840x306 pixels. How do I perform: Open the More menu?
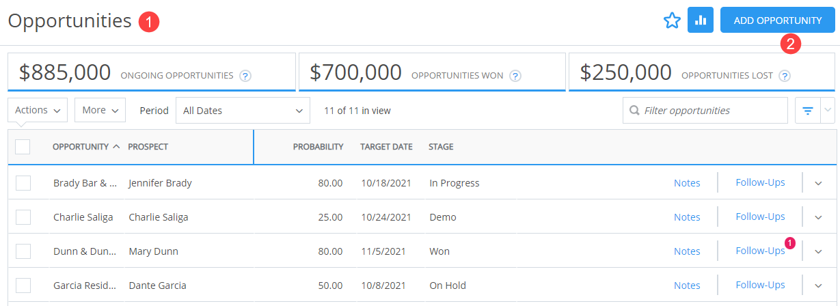[x=100, y=110]
